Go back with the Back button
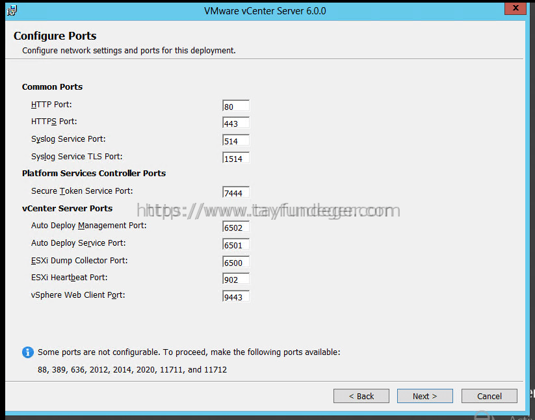535x420 pixels. 361,396
